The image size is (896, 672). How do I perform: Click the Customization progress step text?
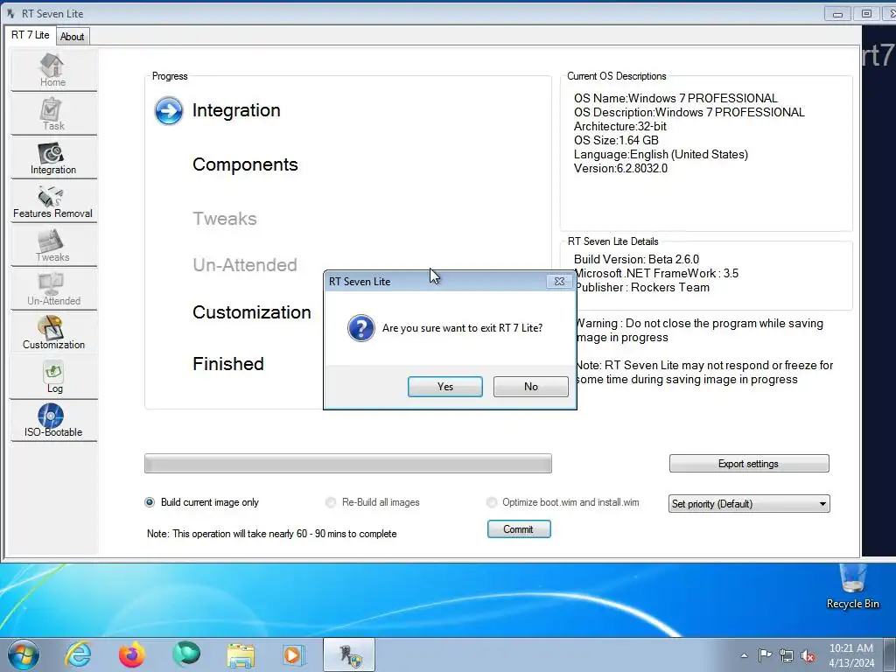[251, 312]
